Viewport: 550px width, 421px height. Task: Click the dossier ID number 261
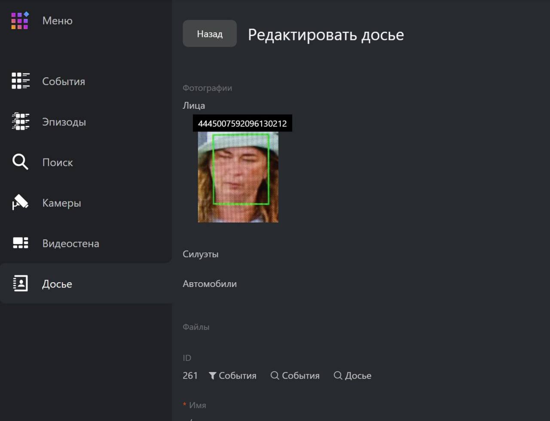pos(190,375)
